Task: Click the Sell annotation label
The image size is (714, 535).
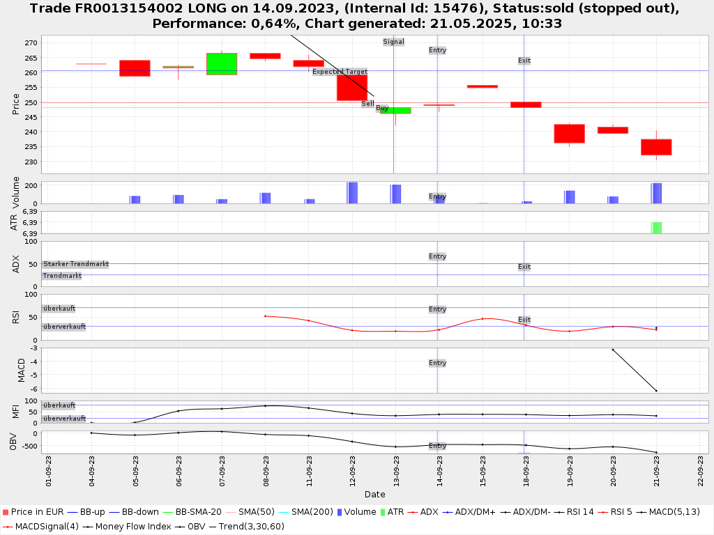Action: coord(367,104)
